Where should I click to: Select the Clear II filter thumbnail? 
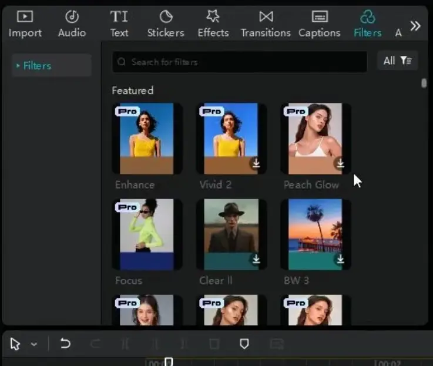click(231, 234)
